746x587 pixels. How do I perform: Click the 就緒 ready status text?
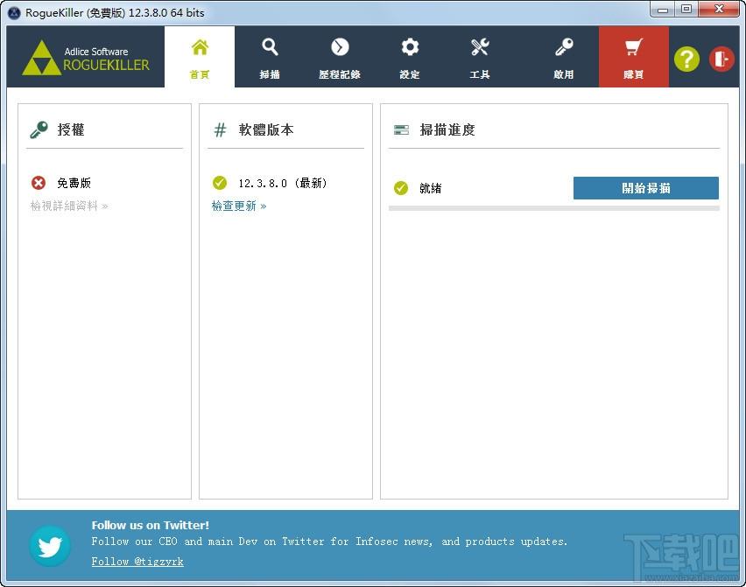coord(430,188)
